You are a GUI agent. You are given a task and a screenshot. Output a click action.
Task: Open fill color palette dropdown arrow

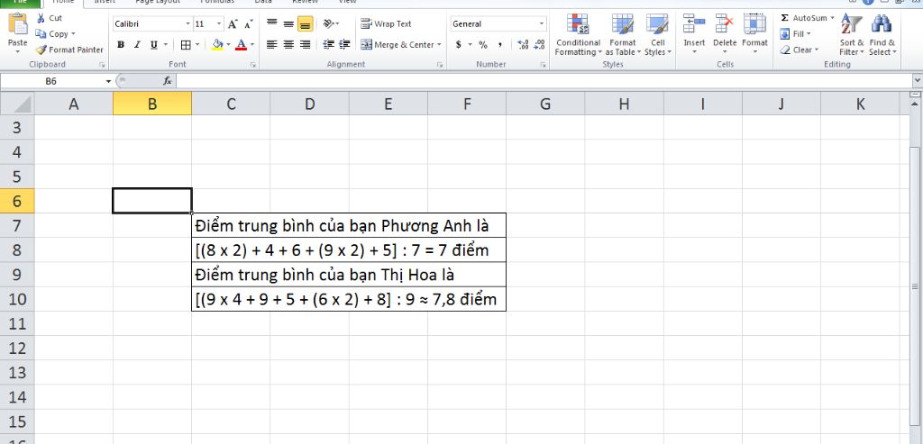pyautogui.click(x=228, y=45)
